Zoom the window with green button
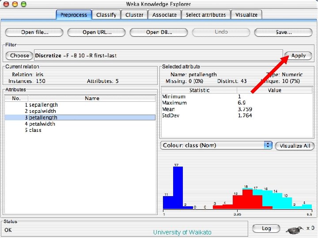 24,4
